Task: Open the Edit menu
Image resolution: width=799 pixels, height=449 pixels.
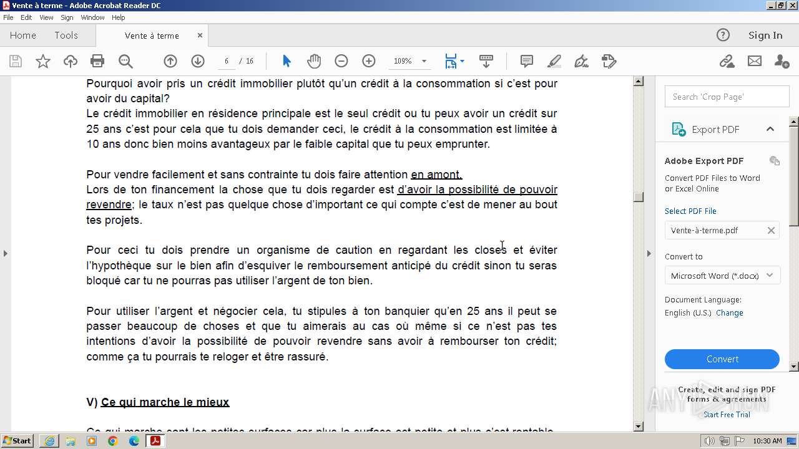Action: (26, 17)
